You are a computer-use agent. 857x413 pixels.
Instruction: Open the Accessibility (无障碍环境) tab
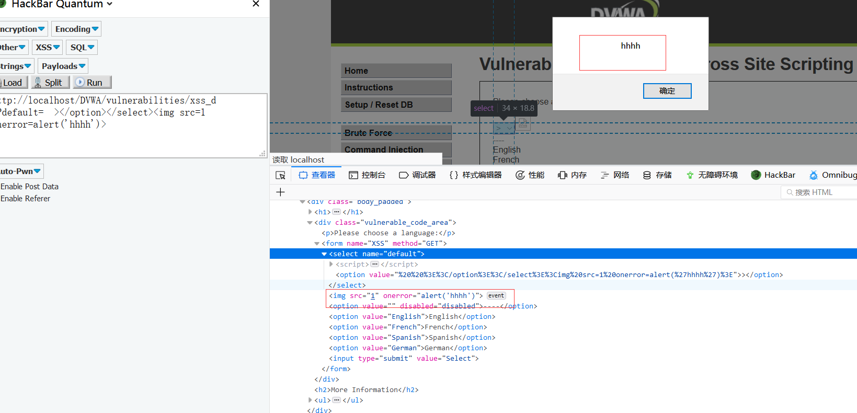pyautogui.click(x=712, y=175)
